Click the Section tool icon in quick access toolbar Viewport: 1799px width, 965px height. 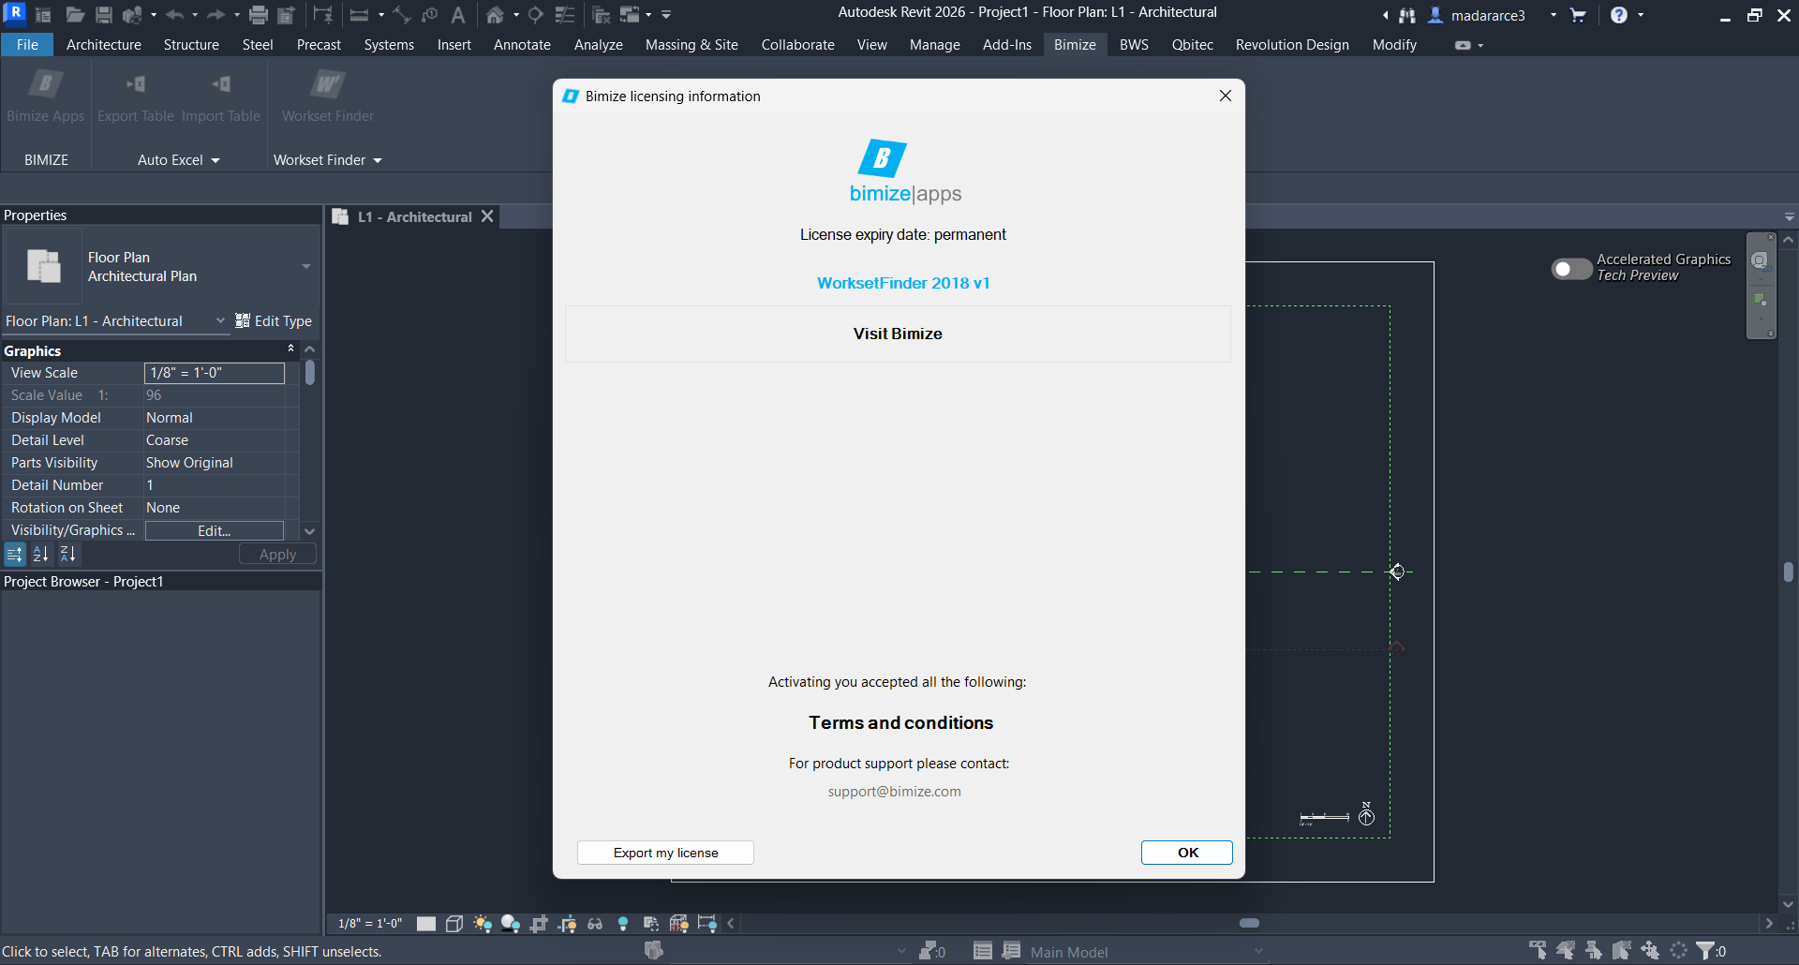(x=536, y=15)
